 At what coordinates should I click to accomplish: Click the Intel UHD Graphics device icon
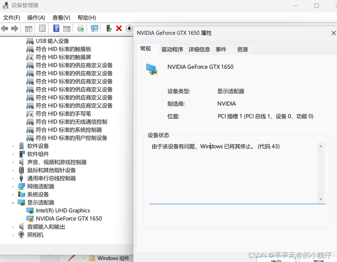tap(30, 211)
